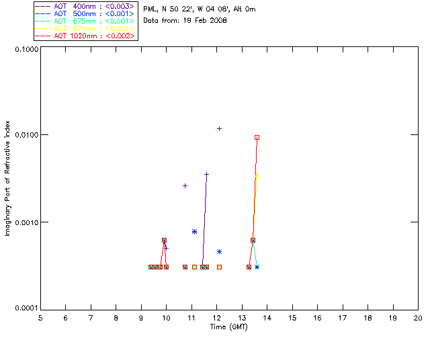
Task: Click the x-axis tick label 20
Action: point(418,318)
